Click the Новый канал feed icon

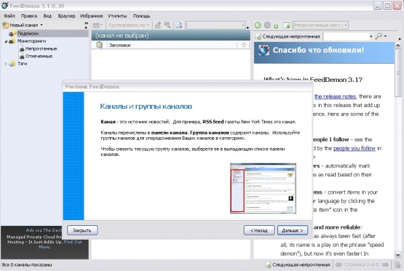click(x=5, y=25)
